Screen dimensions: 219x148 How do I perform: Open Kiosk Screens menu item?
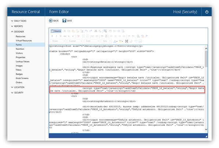tap(22, 78)
